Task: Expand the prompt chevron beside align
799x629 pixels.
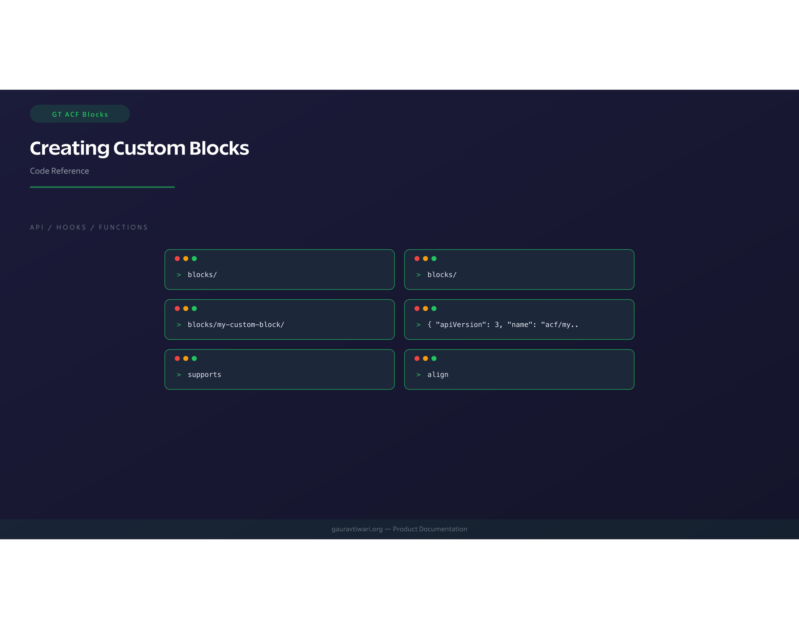Action: [x=419, y=375]
